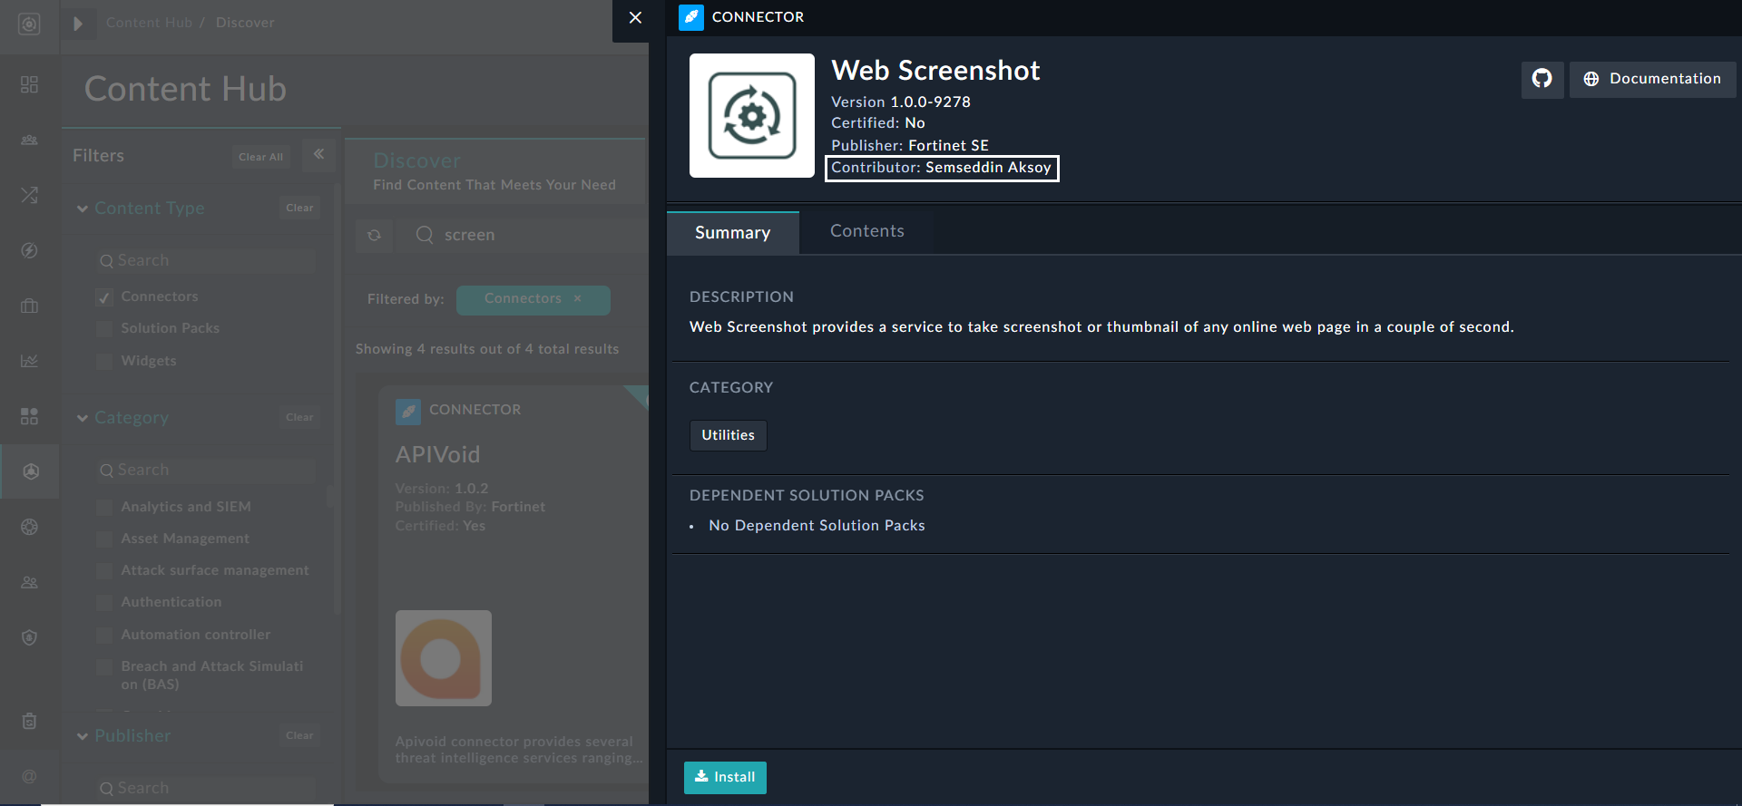Click the 'Certified: No' text

click(x=878, y=123)
